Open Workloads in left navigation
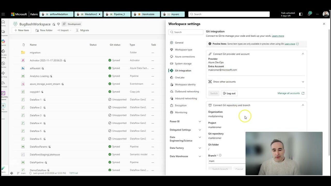The width and height of the screenshot is (331, 186). (x=3, y=84)
